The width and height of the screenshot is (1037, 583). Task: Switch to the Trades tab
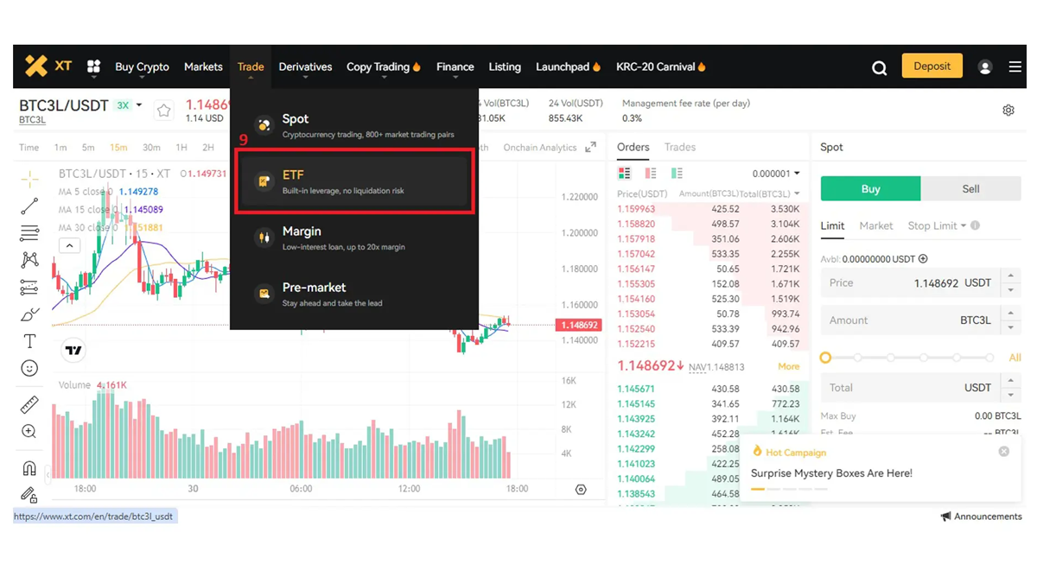point(680,148)
